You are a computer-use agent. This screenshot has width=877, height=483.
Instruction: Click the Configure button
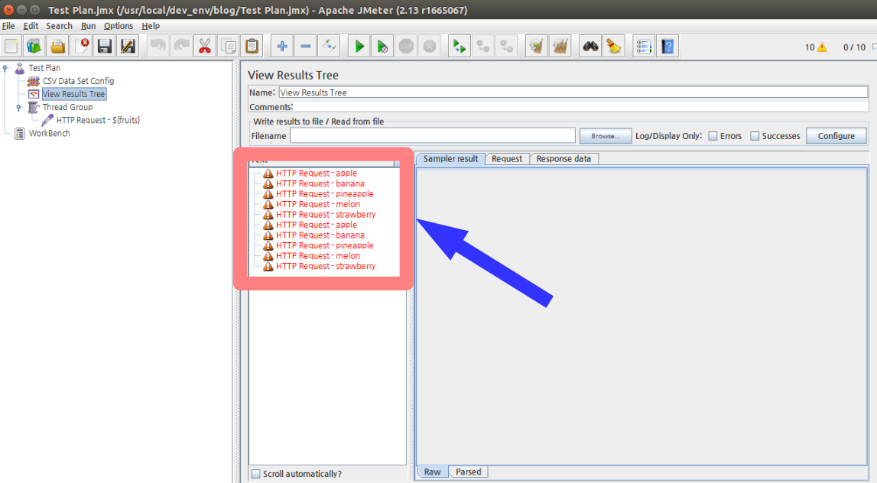836,136
